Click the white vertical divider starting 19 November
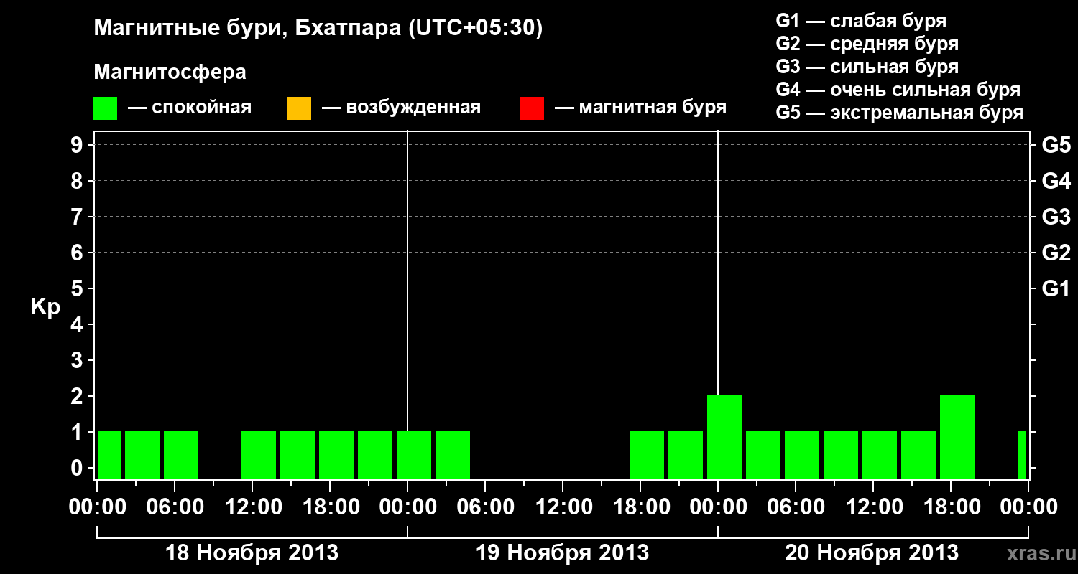The height and width of the screenshot is (574, 1078). (407, 305)
